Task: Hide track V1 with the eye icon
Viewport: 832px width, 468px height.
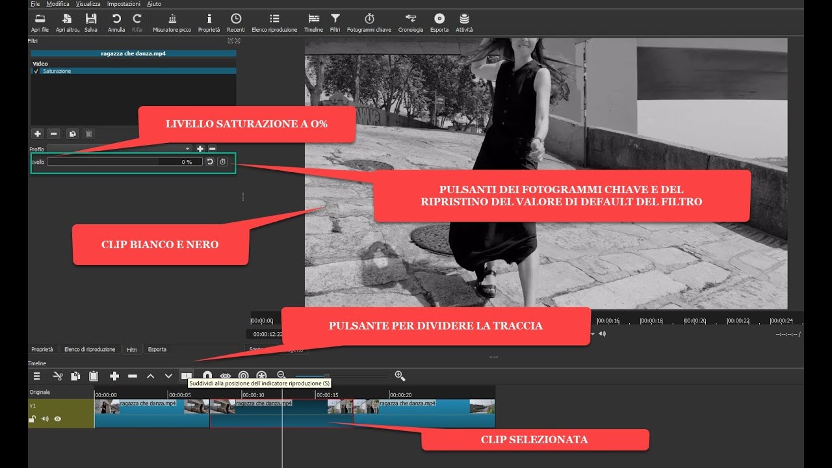Action: pyautogui.click(x=58, y=419)
